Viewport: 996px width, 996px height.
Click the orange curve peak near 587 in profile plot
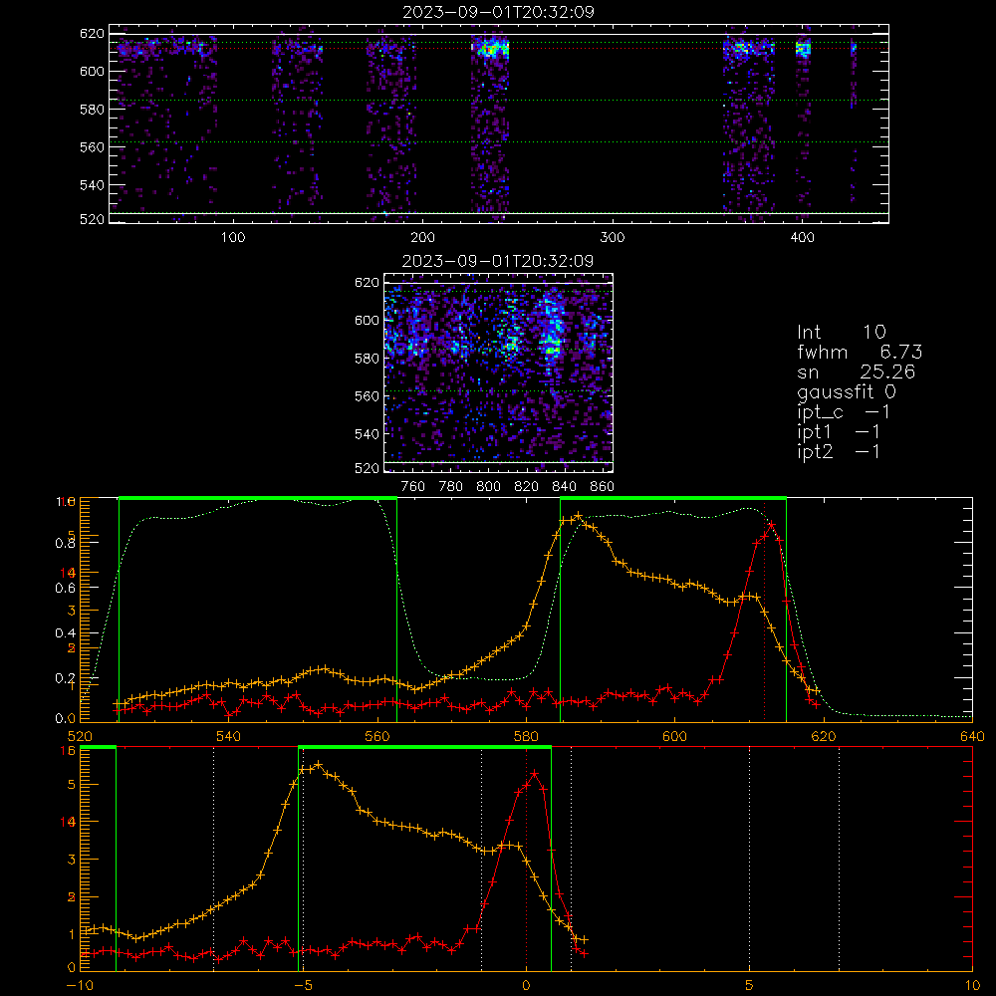(x=578, y=515)
